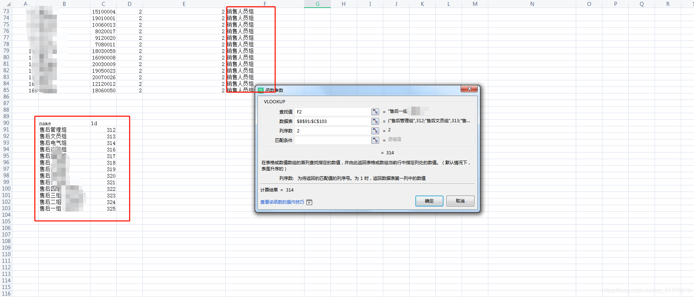Click cell containing 8020017

(x=103, y=31)
